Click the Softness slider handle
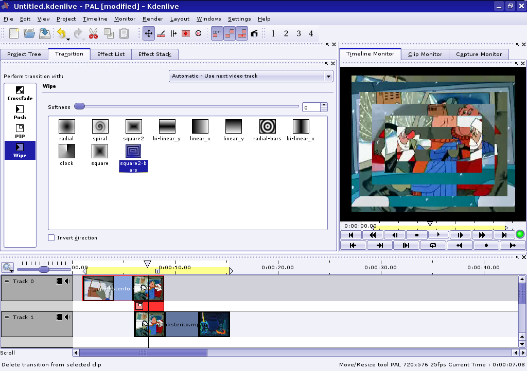 (x=79, y=106)
